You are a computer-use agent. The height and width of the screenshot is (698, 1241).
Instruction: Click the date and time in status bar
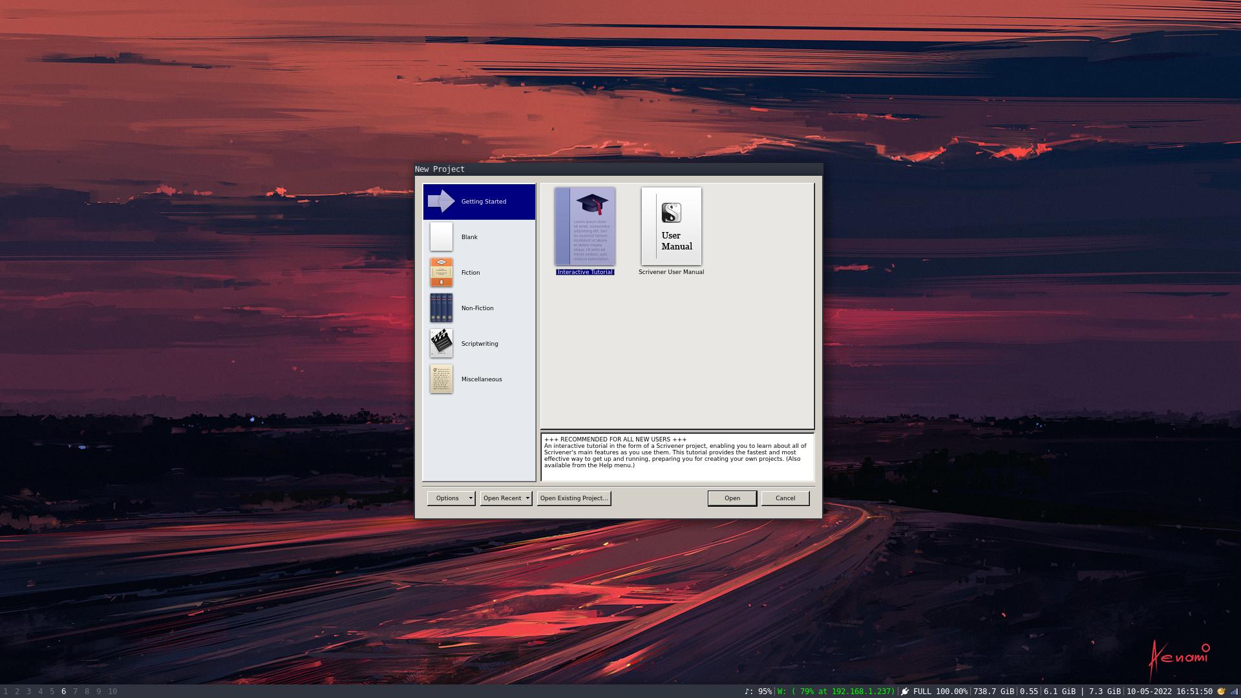coord(1169,692)
